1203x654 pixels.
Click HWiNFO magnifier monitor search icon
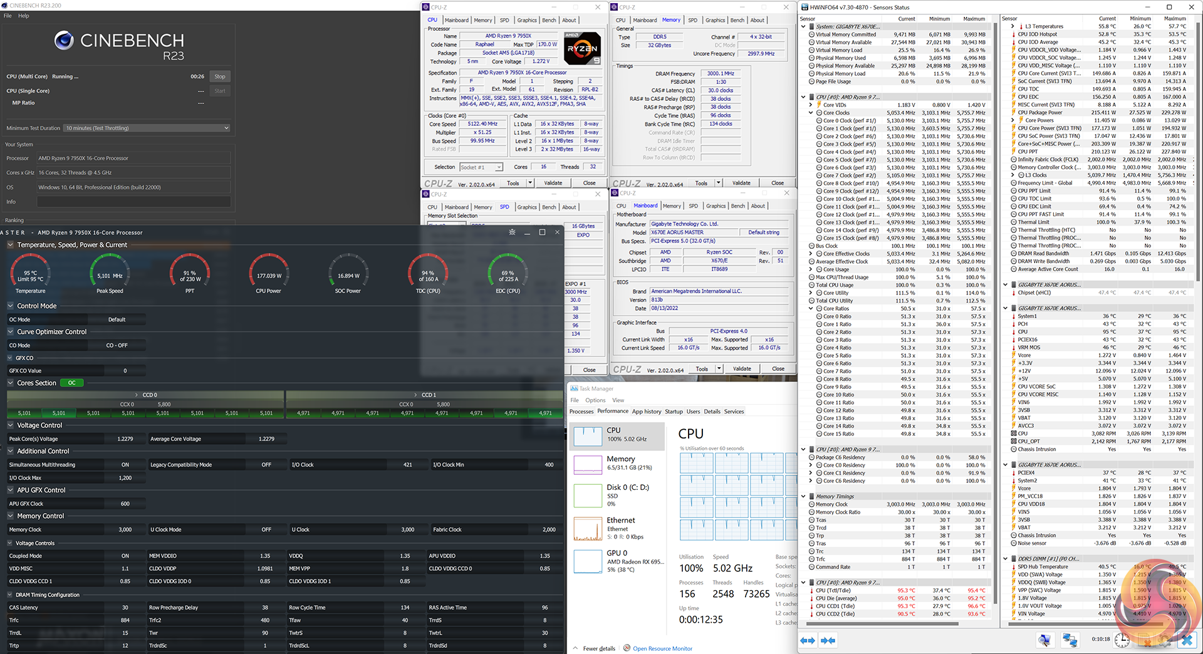point(1044,640)
